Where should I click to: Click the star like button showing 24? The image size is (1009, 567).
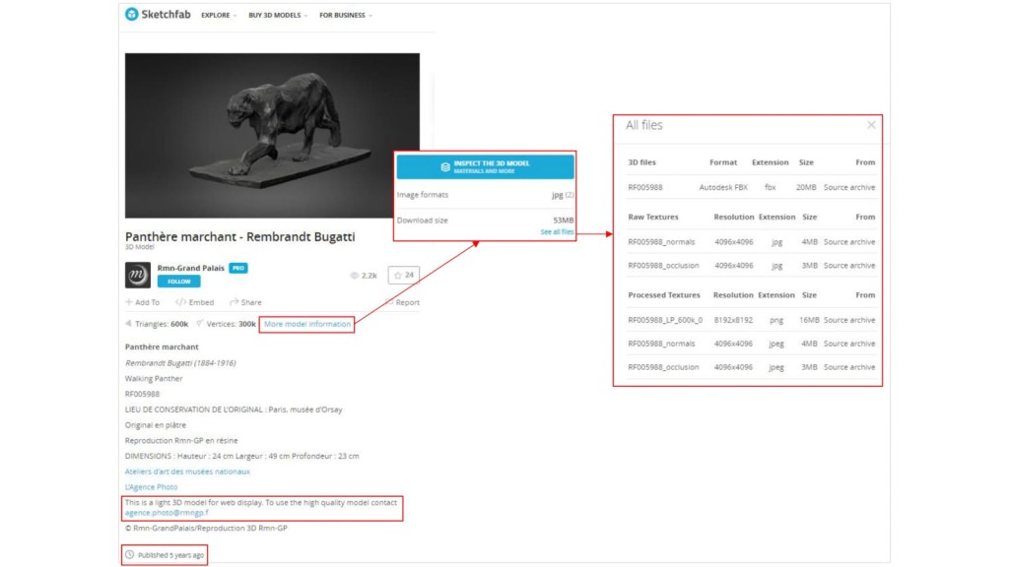click(x=402, y=276)
